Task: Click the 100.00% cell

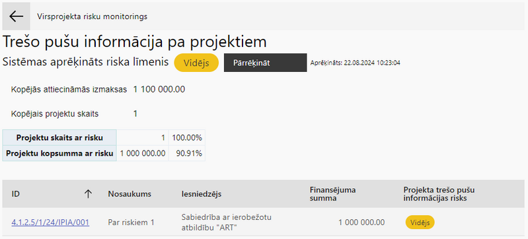Action: click(187, 138)
